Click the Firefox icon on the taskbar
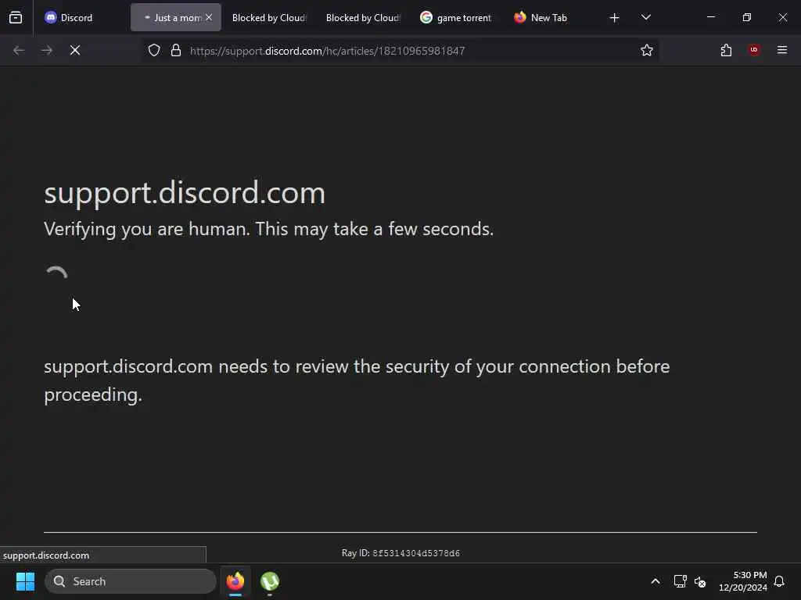This screenshot has width=801, height=600. [235, 581]
